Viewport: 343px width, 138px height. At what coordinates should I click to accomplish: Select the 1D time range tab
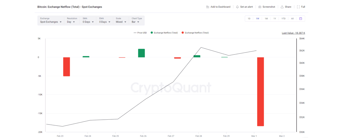(x=249, y=19)
